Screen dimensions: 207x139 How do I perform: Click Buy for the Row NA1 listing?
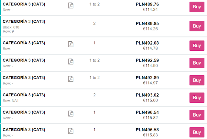click(197, 98)
